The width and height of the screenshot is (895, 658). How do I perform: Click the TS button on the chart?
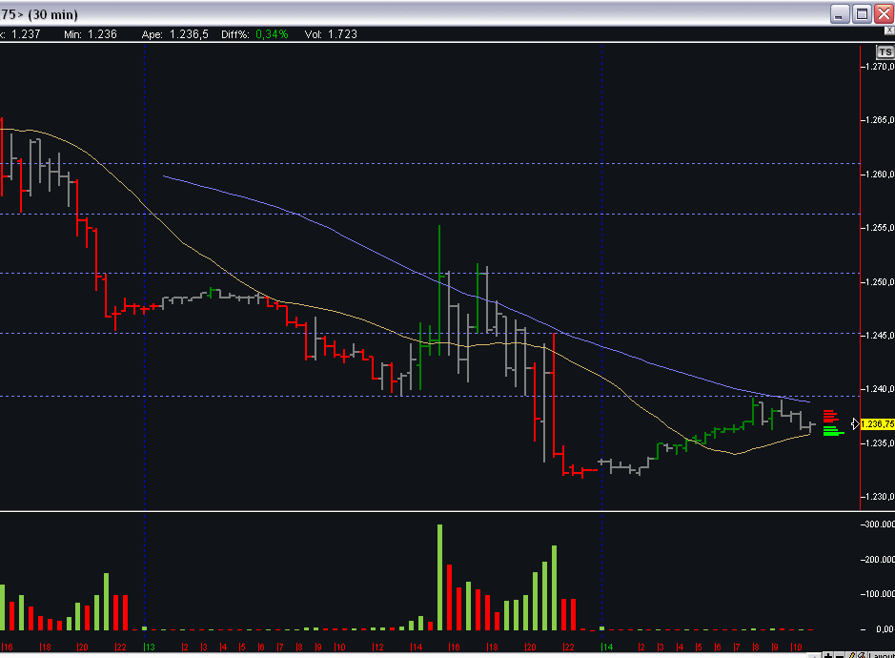point(885,52)
